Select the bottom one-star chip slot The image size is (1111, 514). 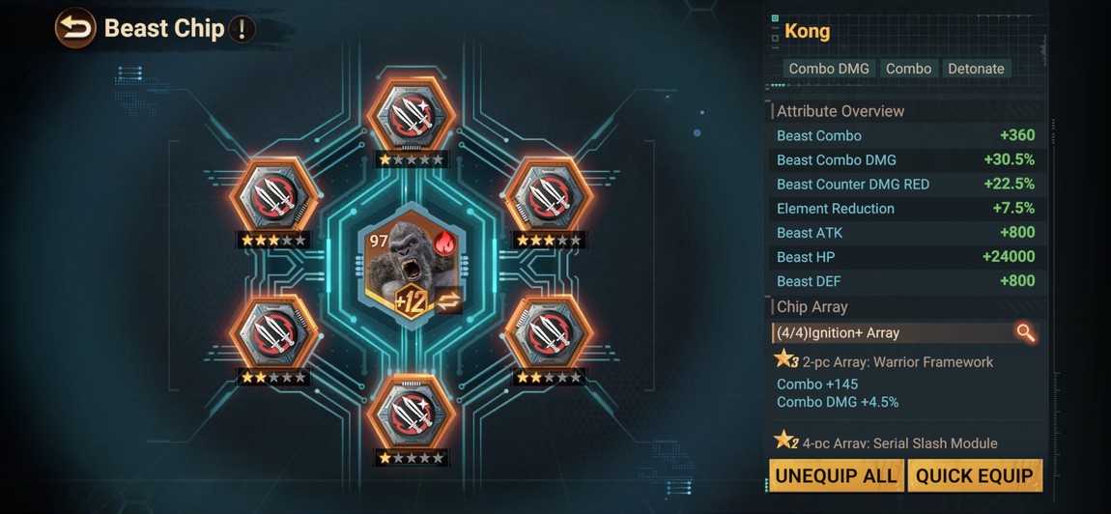click(411, 413)
